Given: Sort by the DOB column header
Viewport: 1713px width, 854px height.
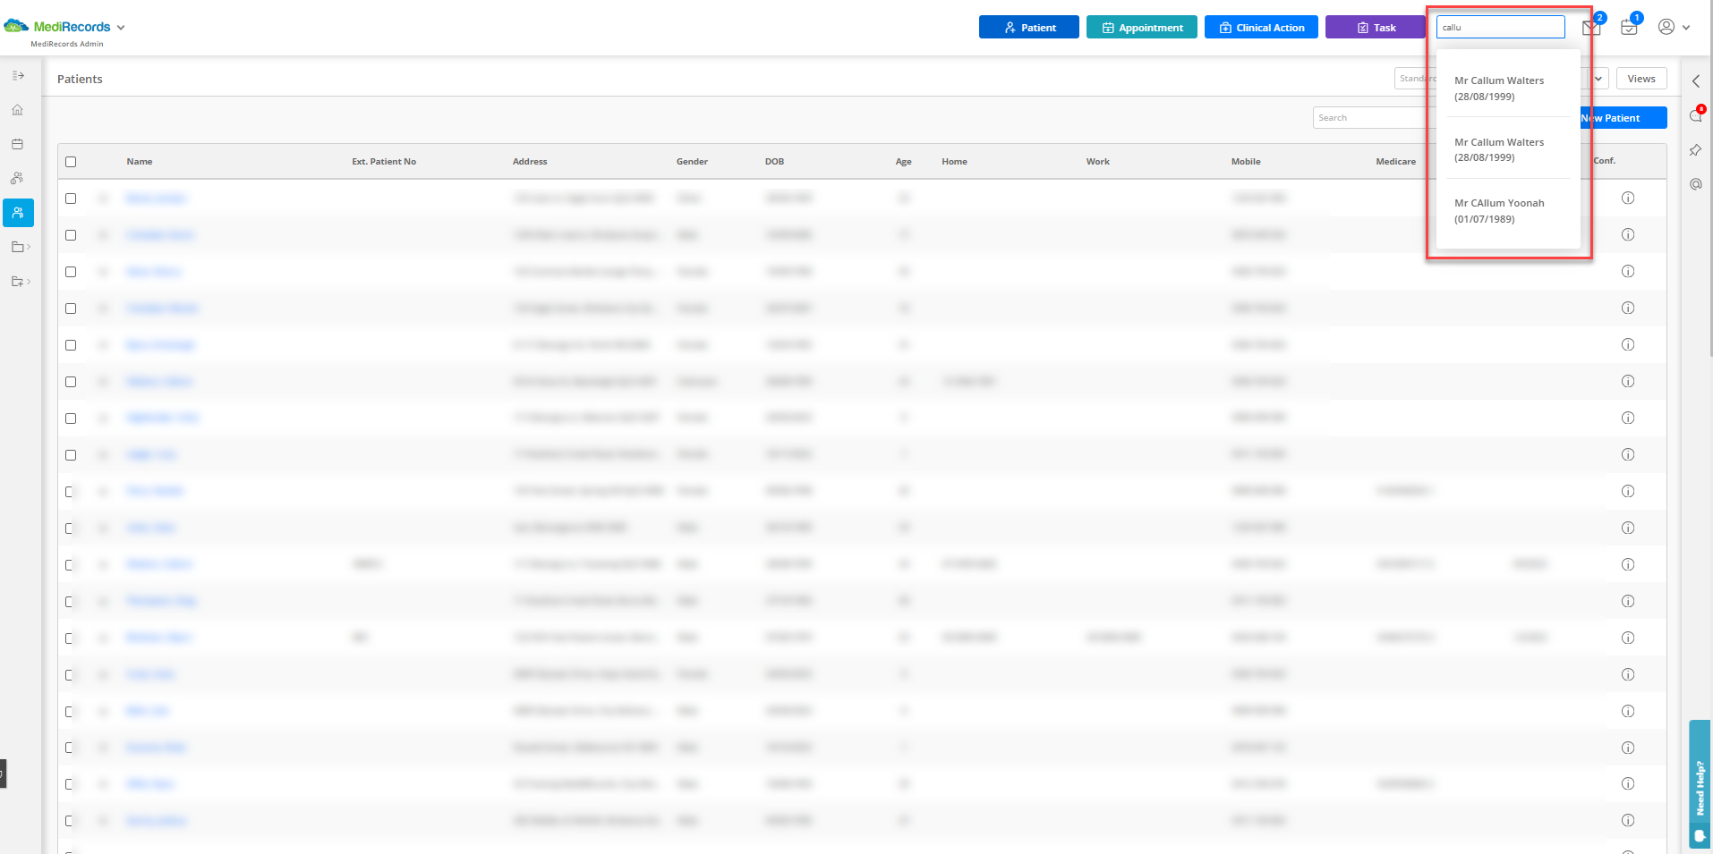Looking at the screenshot, I should pos(774,162).
